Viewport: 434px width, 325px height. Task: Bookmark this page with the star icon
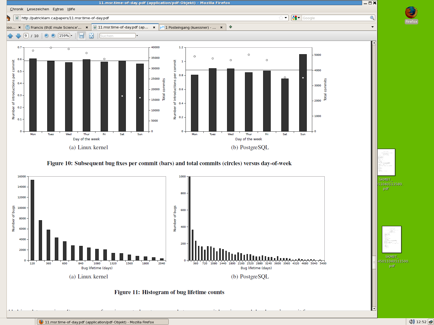(x=281, y=18)
